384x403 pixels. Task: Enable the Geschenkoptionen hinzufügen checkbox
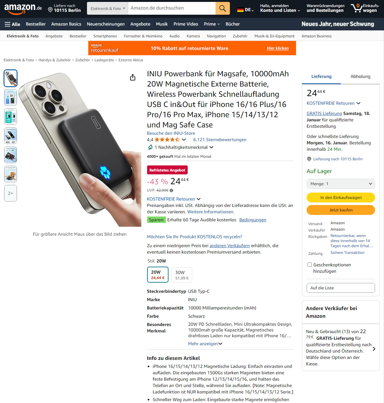[310, 264]
